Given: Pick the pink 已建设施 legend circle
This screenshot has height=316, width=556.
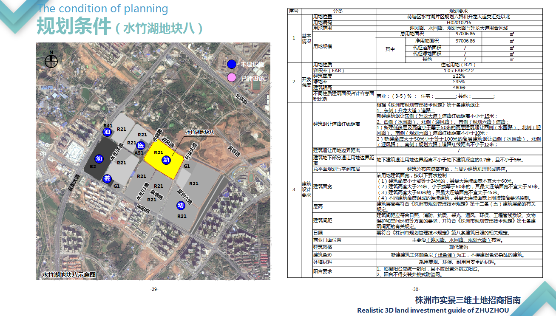Looking at the screenshot, I should pos(232,78).
